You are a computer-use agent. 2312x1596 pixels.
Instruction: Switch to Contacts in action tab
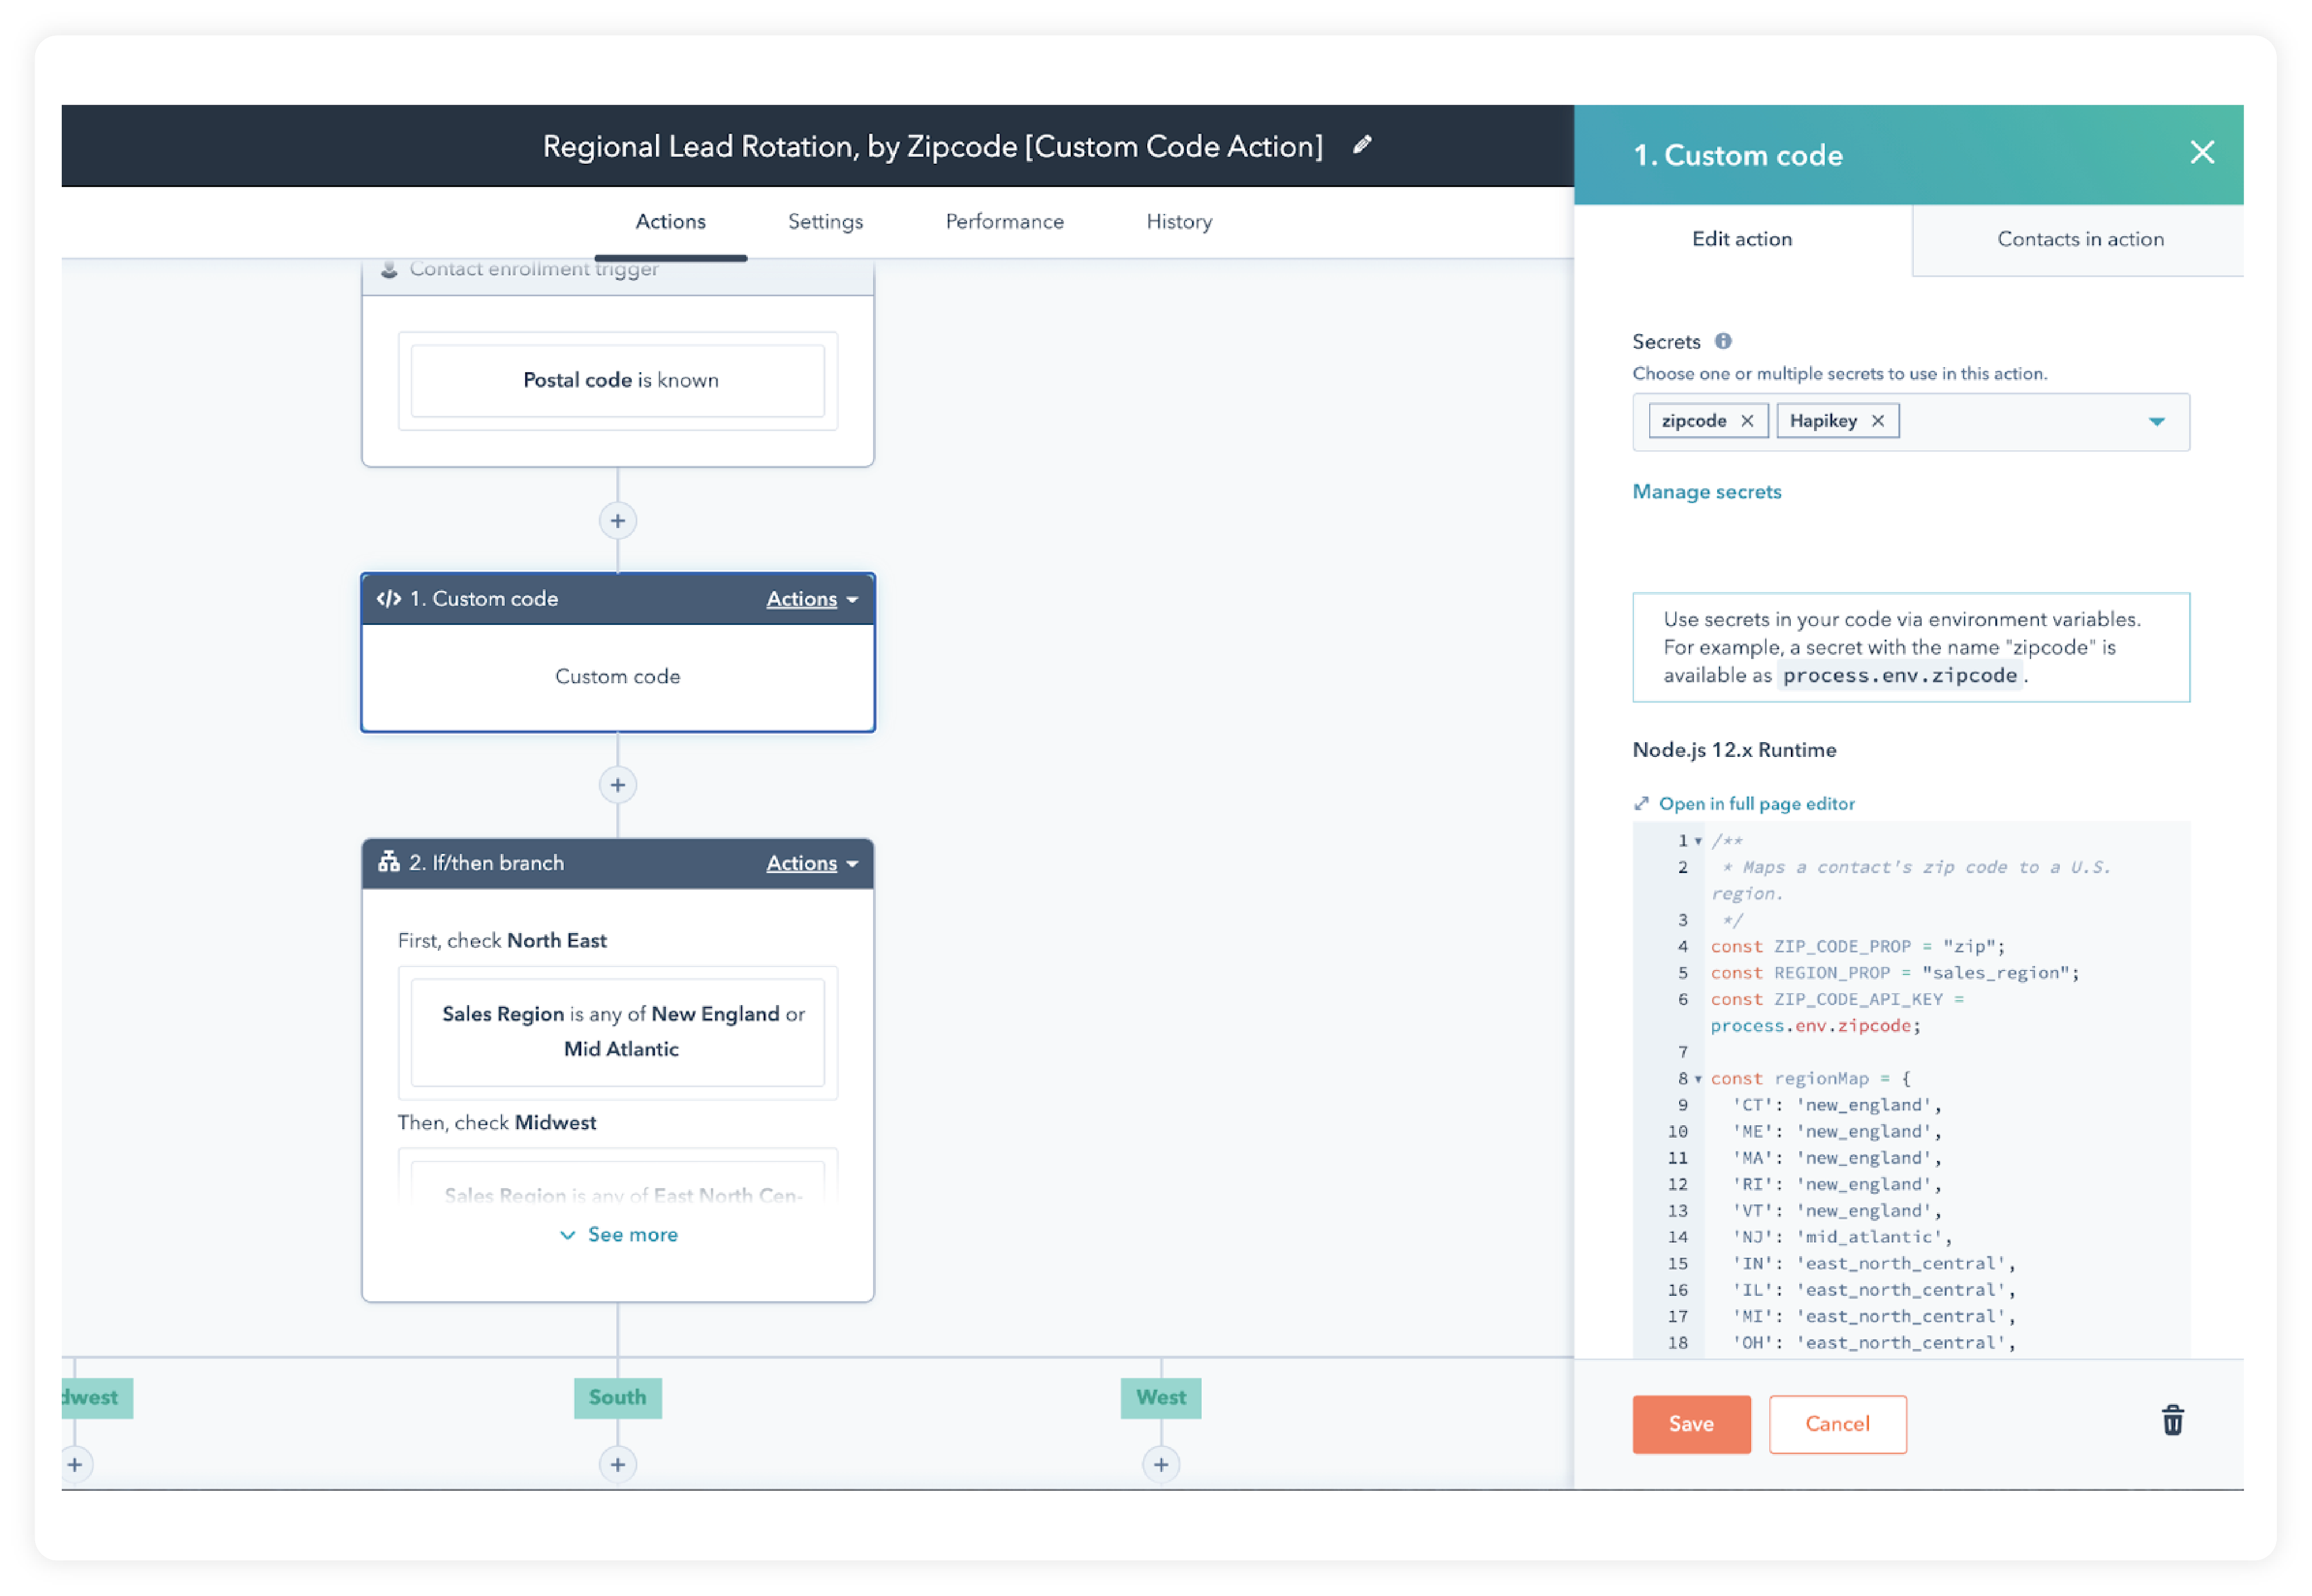point(2079,239)
